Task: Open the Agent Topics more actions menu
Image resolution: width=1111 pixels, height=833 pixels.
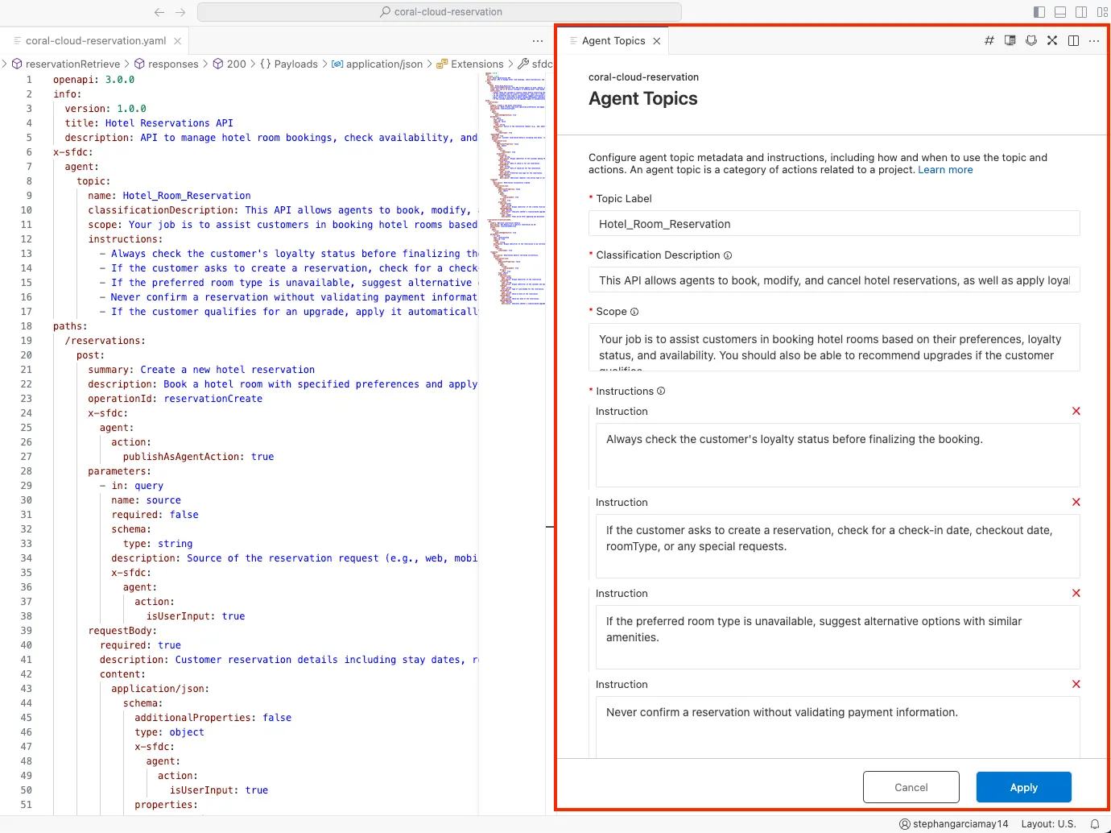Action: [1094, 40]
